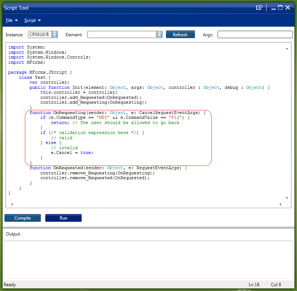The width and height of the screenshot is (297, 291).
Task: Open the Script menu
Action: [x=32, y=20]
